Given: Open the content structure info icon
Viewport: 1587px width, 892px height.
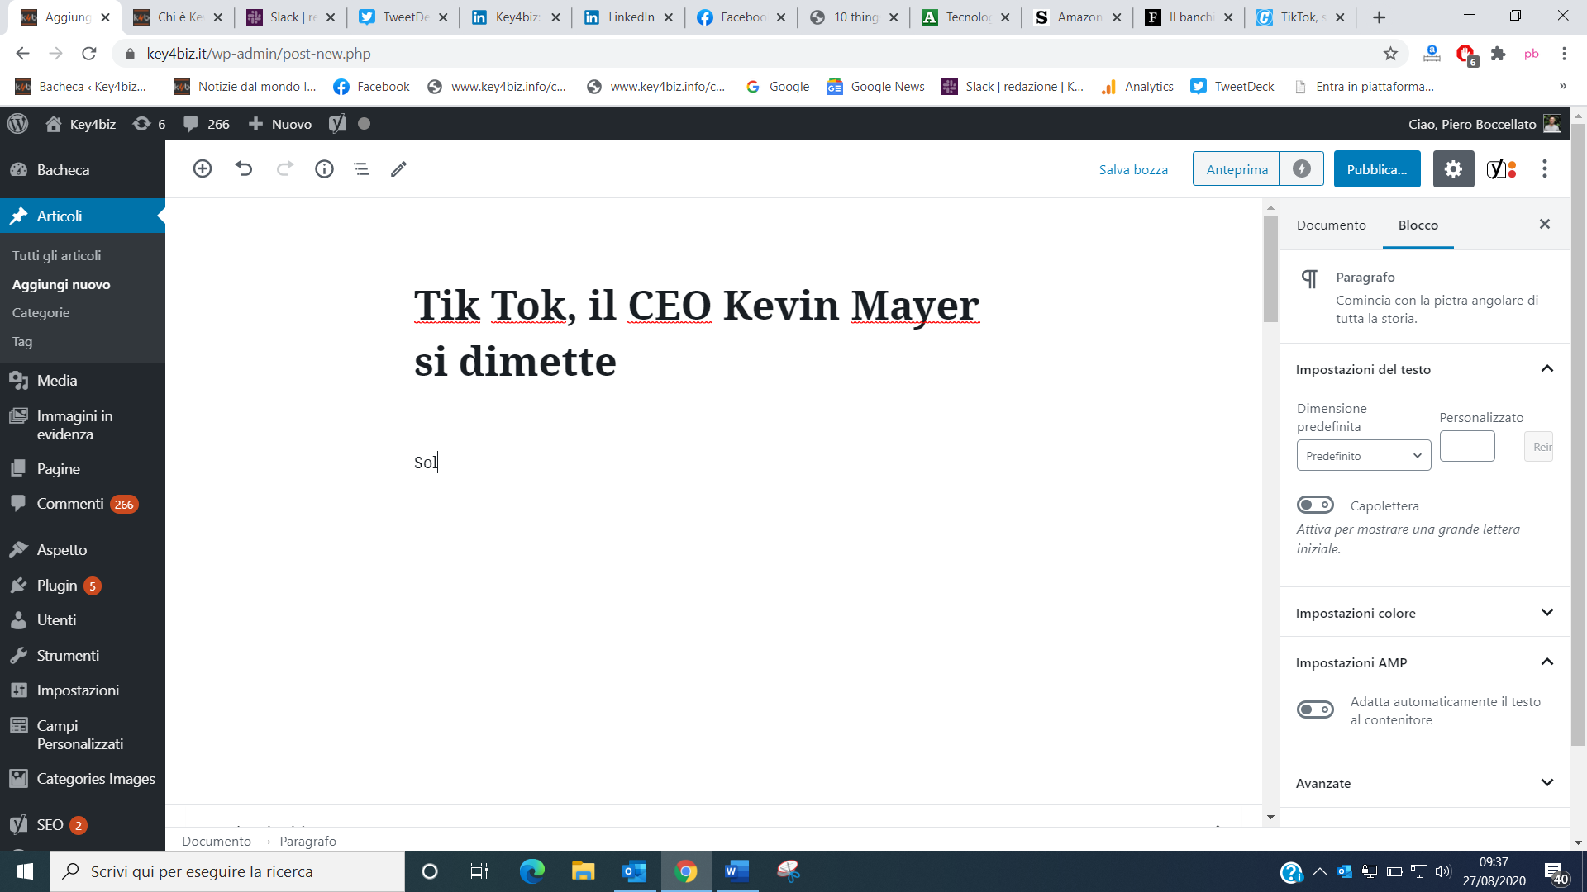Looking at the screenshot, I should 324,168.
